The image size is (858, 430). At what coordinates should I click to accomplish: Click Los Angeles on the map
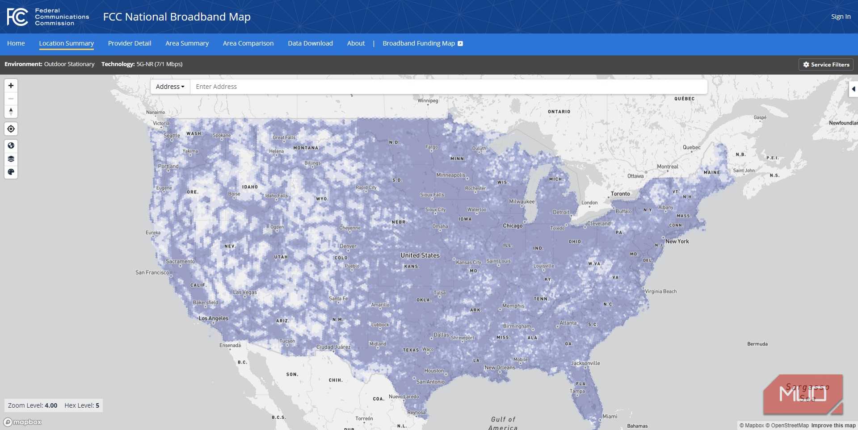click(213, 318)
